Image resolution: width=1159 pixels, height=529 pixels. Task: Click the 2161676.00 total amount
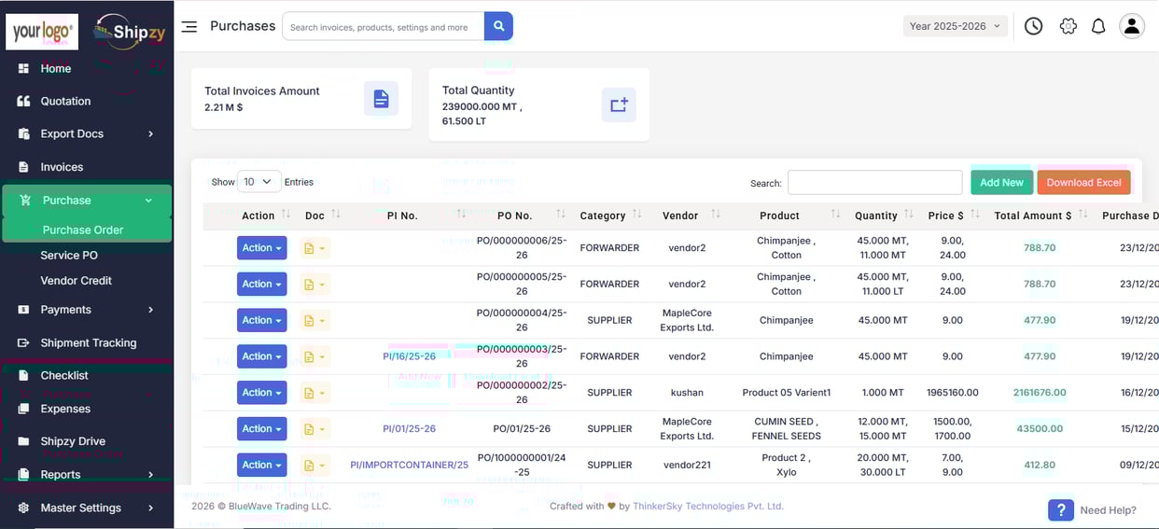coord(1040,393)
